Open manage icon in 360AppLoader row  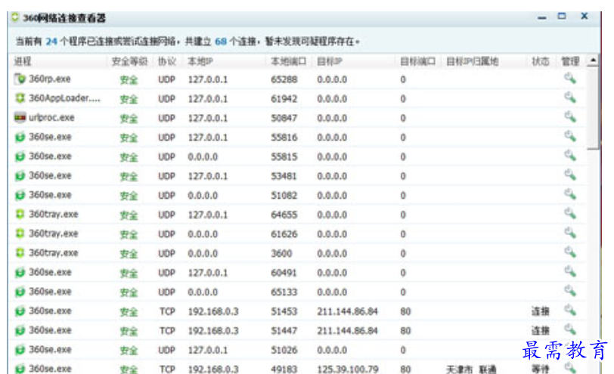tap(569, 98)
